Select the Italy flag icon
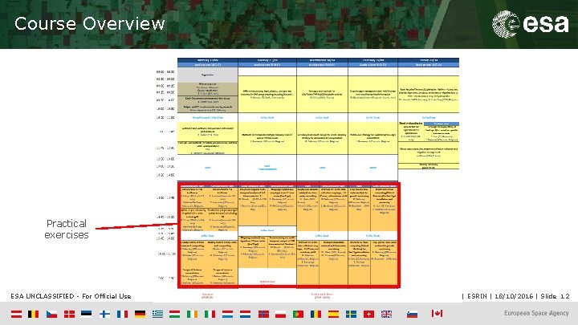The image size is (578, 325). tap(210, 314)
